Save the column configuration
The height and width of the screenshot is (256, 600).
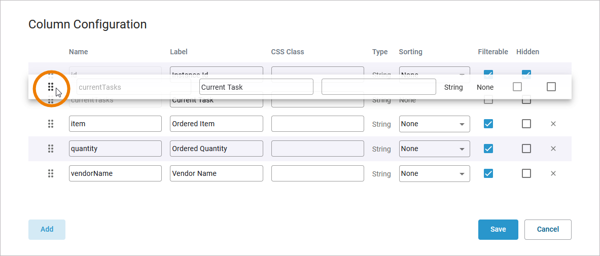(x=498, y=229)
